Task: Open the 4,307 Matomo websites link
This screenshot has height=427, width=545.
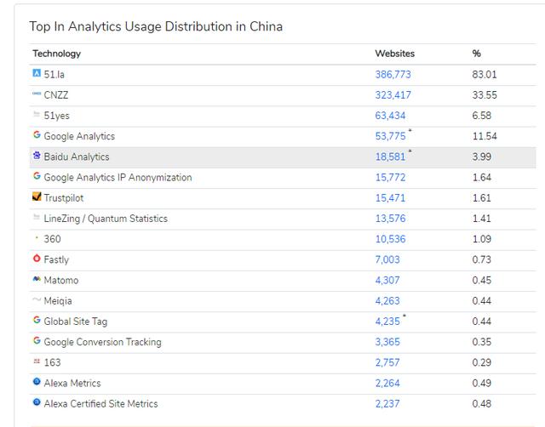Action: pyautogui.click(x=387, y=280)
